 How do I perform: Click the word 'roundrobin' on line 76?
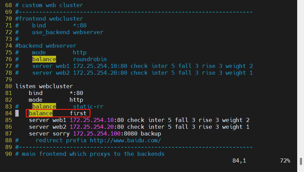pos(90,59)
